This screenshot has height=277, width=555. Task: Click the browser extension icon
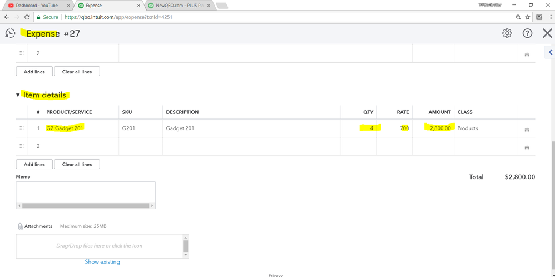pyautogui.click(x=539, y=17)
